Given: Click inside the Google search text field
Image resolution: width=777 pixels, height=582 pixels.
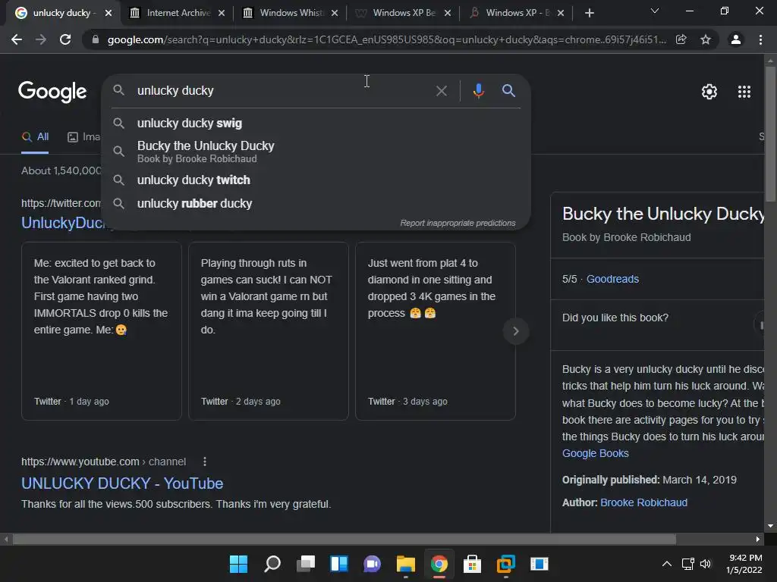Looking at the screenshot, I should (282, 91).
